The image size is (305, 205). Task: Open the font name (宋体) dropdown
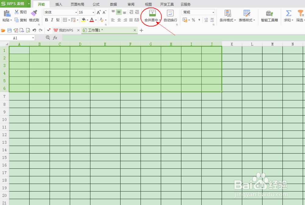76,12
